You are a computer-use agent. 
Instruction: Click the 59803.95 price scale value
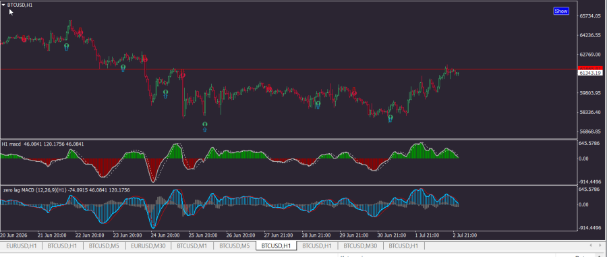click(589, 93)
